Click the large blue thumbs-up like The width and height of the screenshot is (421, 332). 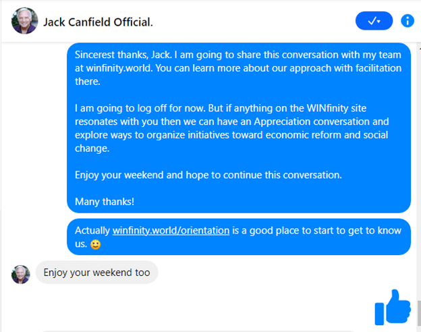[x=393, y=308]
